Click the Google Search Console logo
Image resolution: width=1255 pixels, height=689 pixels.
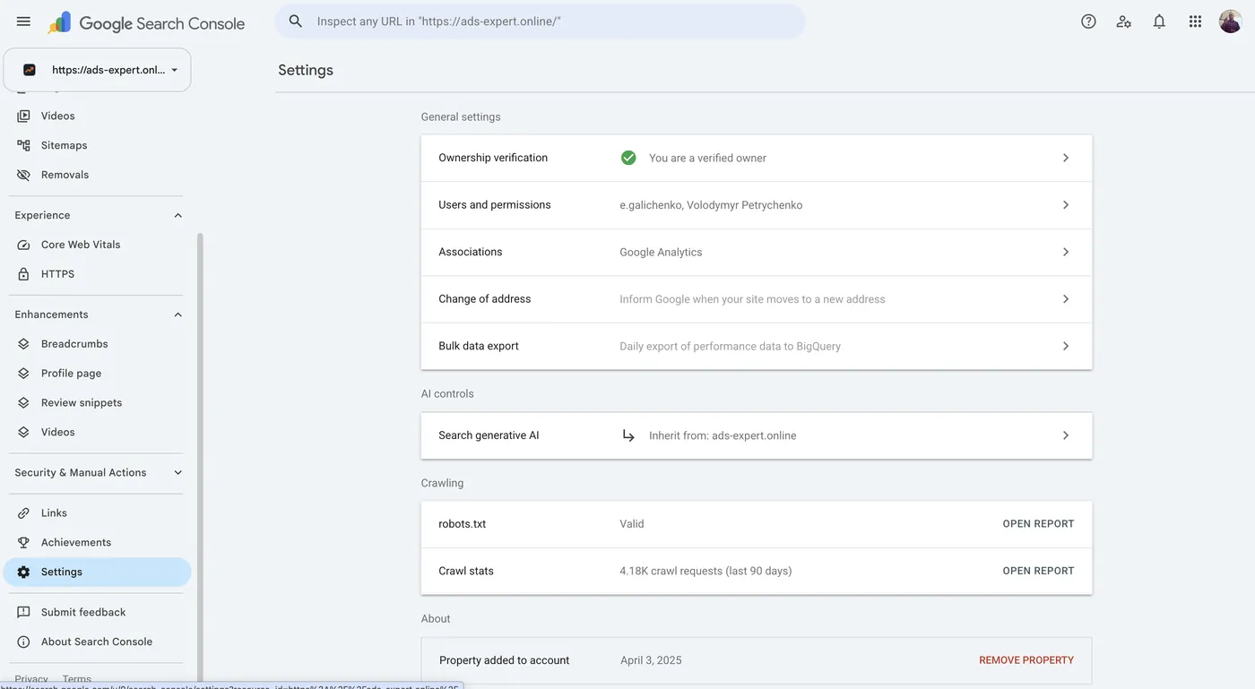(x=145, y=23)
